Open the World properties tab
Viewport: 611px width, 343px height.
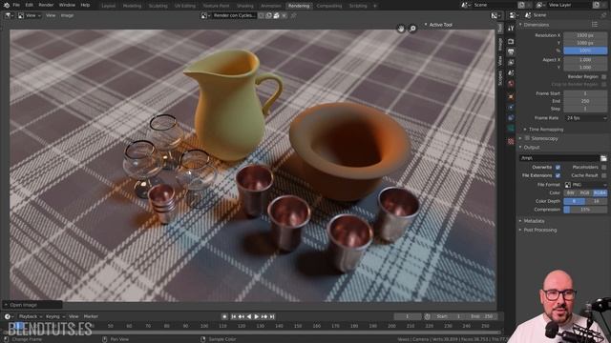click(511, 84)
